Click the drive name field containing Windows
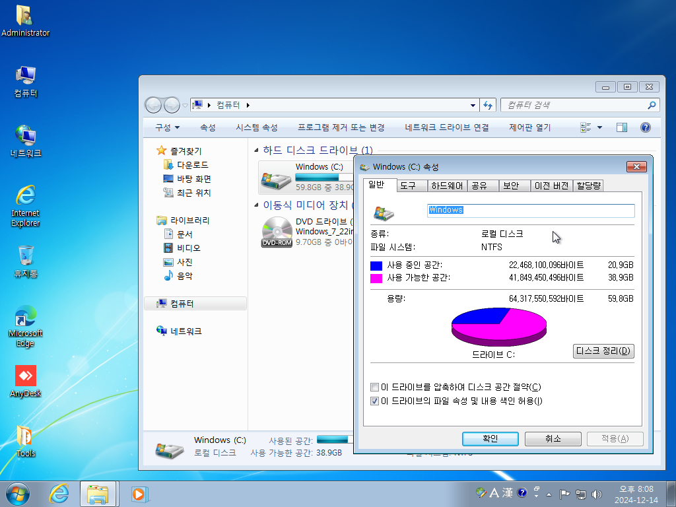This screenshot has width=676, height=507. click(x=531, y=211)
